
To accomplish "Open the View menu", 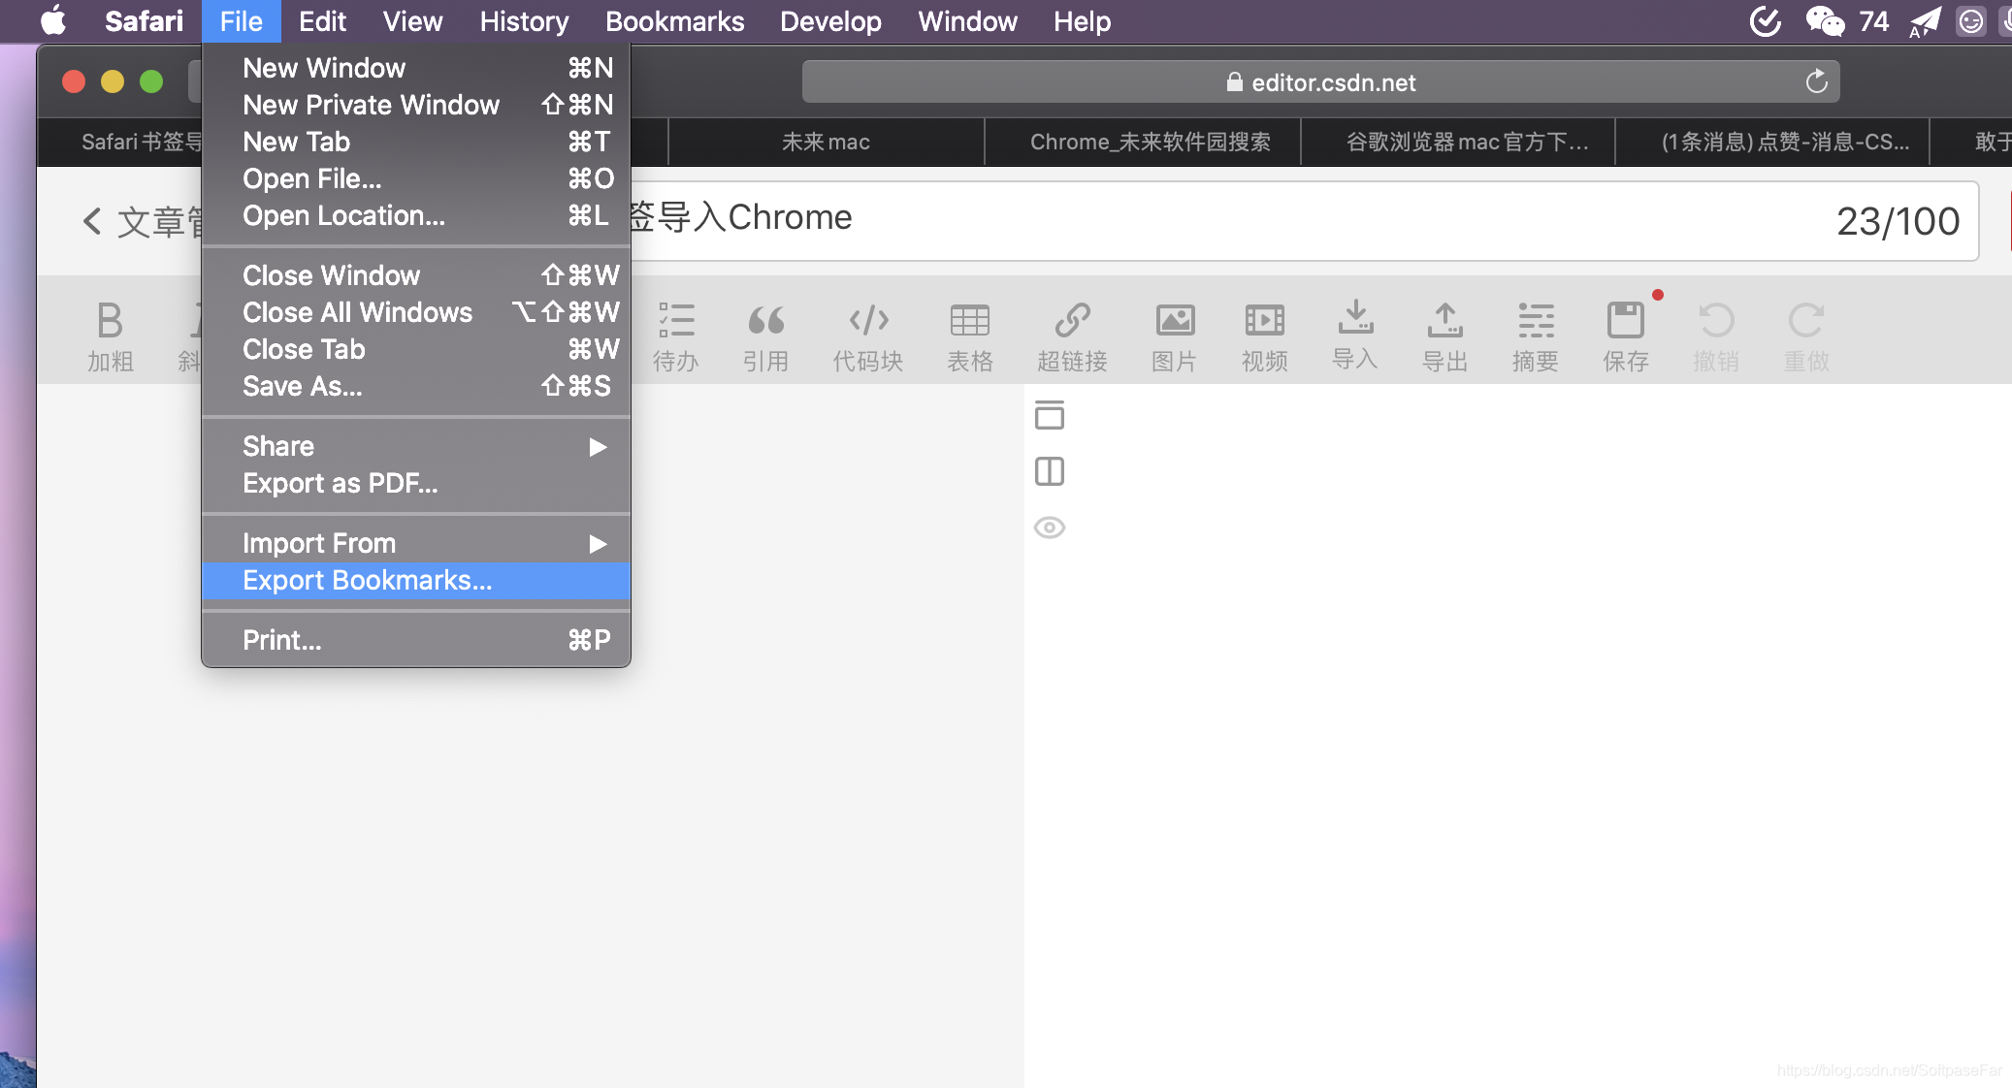I will click(412, 20).
